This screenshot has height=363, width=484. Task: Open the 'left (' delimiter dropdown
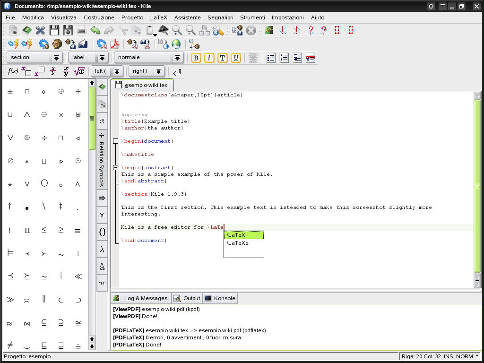click(x=107, y=72)
